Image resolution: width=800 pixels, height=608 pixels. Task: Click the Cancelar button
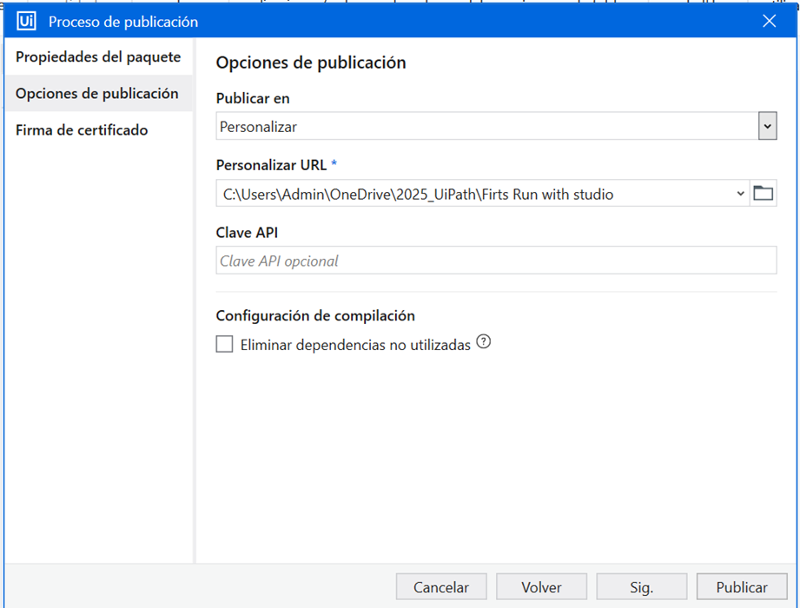(441, 587)
